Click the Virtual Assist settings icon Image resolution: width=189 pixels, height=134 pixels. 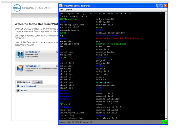57,66
